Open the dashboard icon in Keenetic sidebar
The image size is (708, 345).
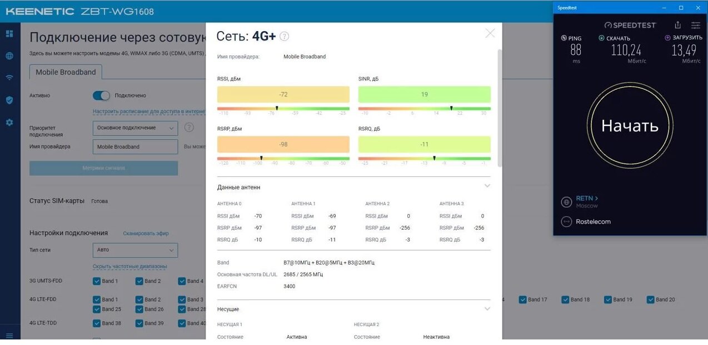coord(9,34)
